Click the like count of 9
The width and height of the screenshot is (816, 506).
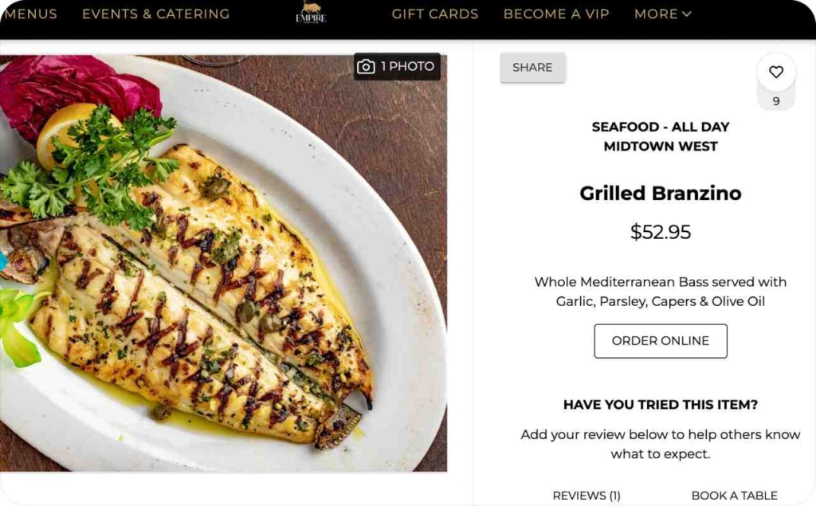pos(776,102)
